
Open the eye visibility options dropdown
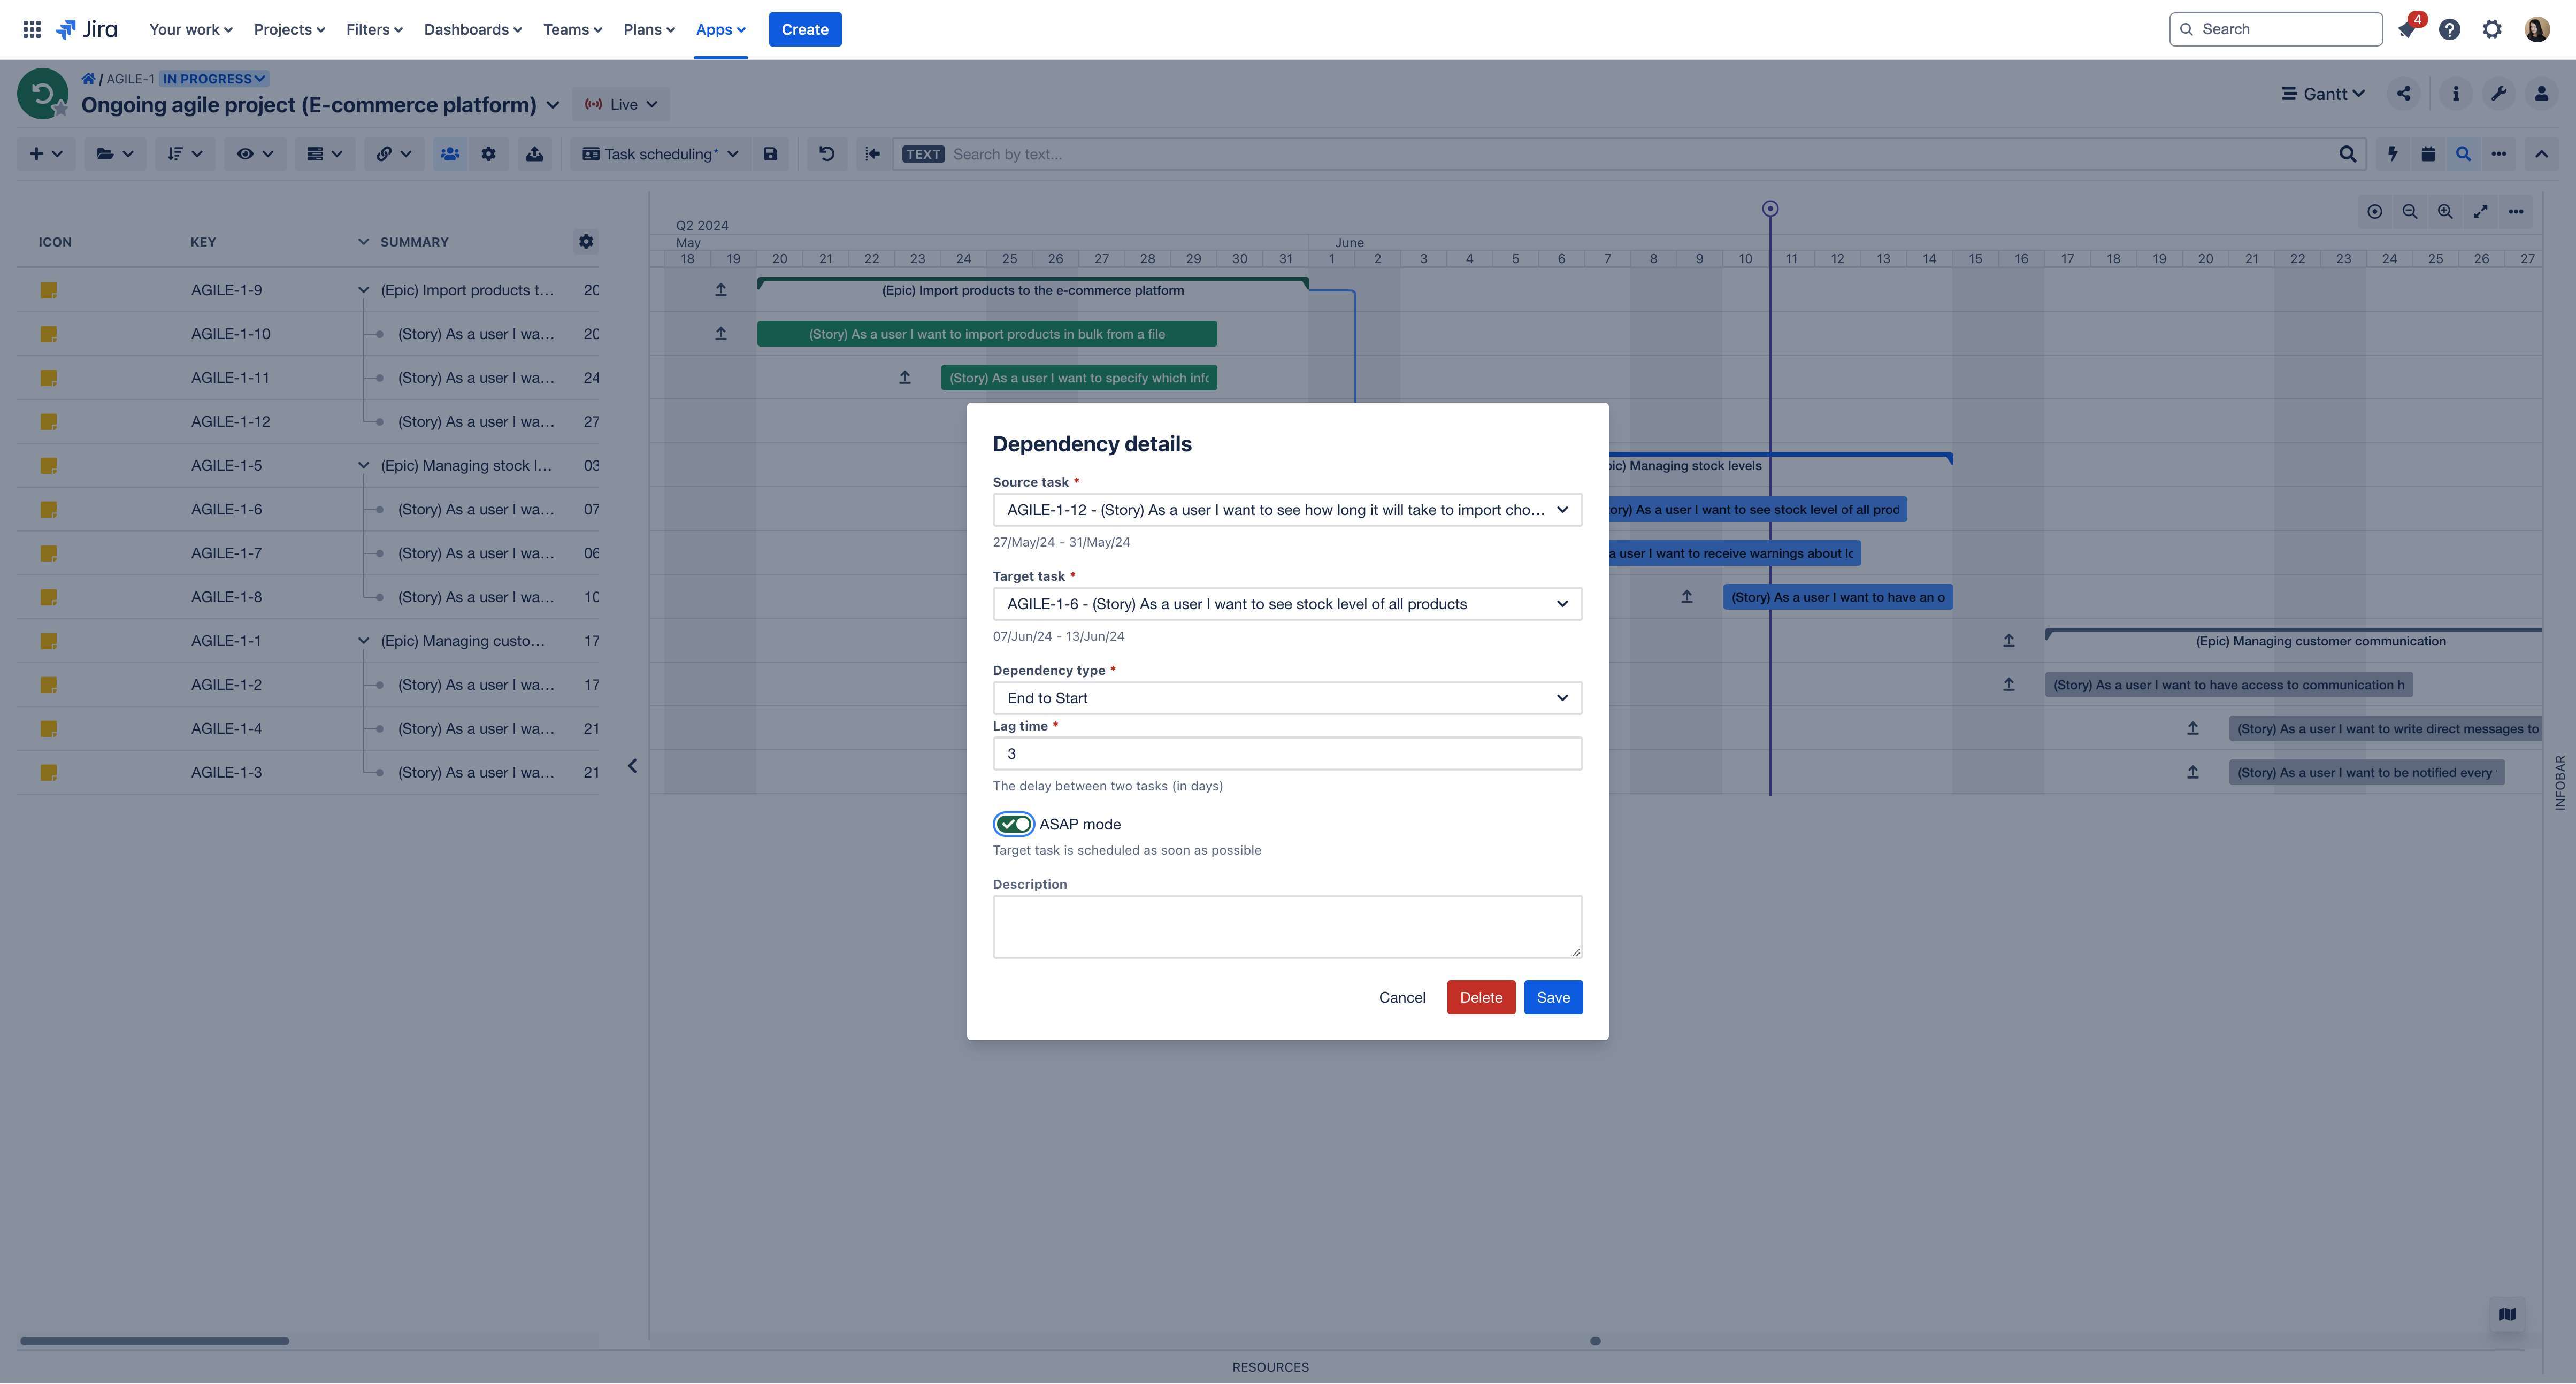254,154
